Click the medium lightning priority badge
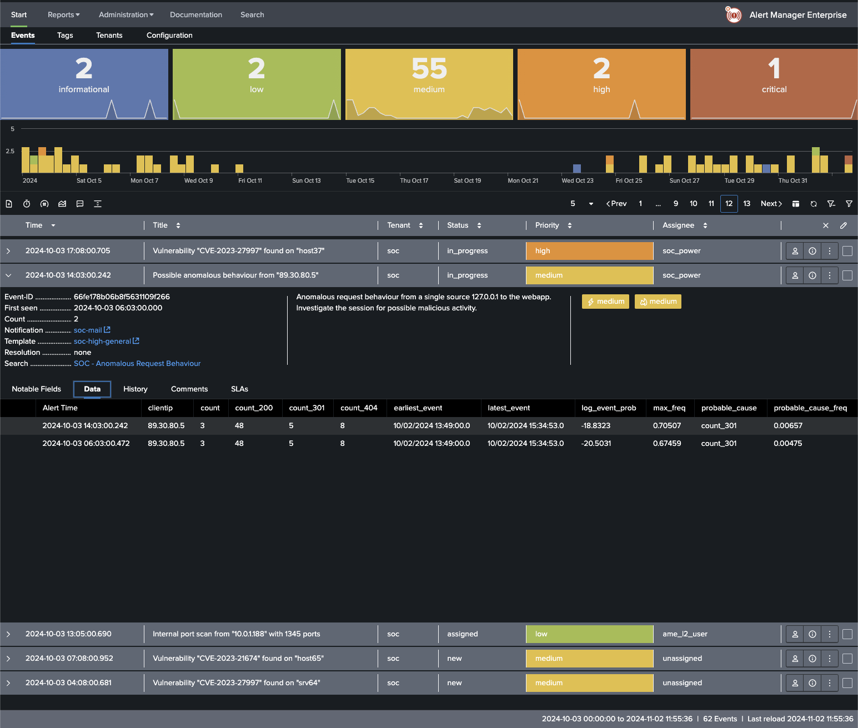The width and height of the screenshot is (858, 728). (x=605, y=301)
